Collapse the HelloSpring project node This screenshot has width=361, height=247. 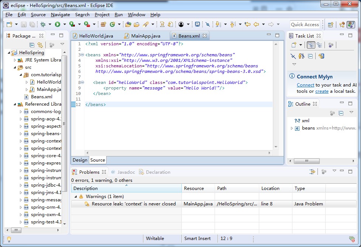[x=9, y=53]
